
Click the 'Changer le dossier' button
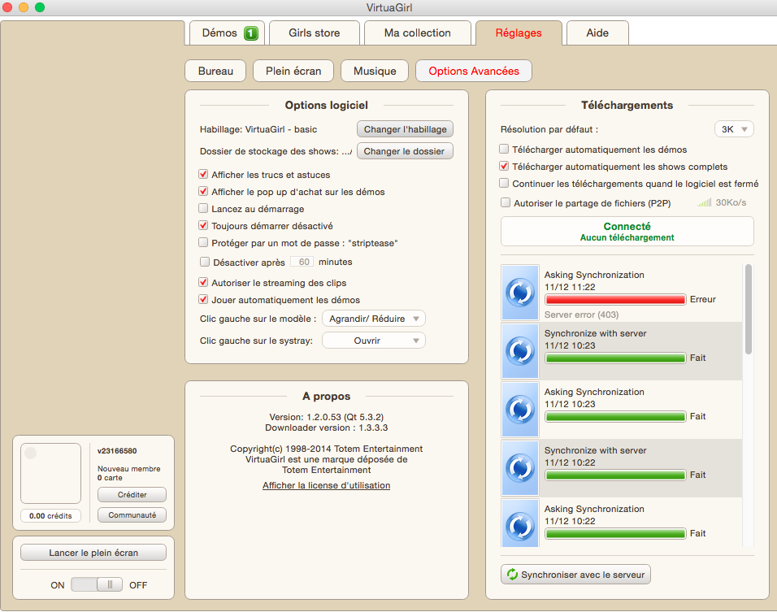click(x=405, y=151)
